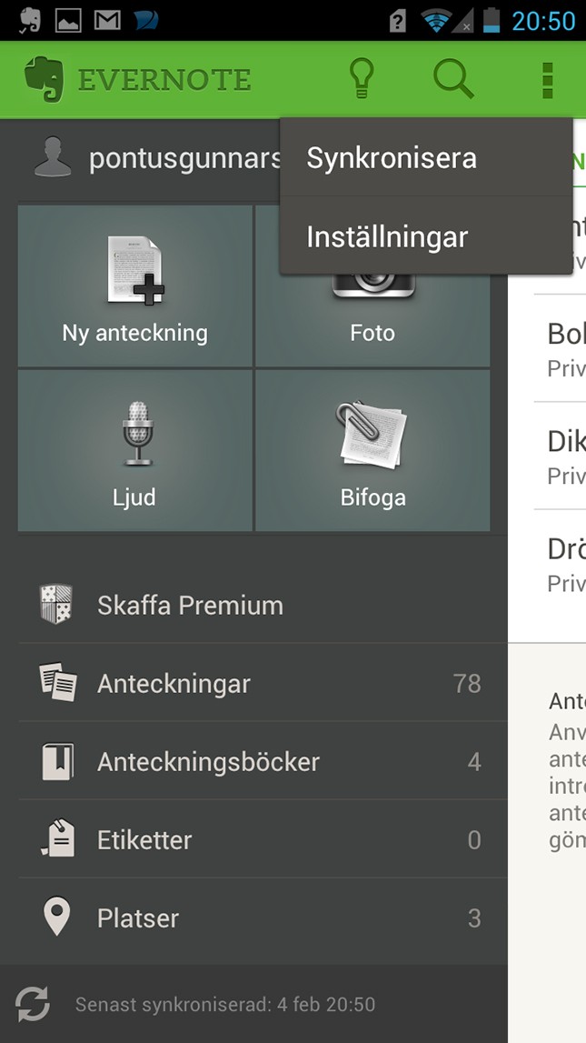Viewport: 586px width, 1043px height.
Task: Open the lightbulb tips icon
Action: [363, 79]
